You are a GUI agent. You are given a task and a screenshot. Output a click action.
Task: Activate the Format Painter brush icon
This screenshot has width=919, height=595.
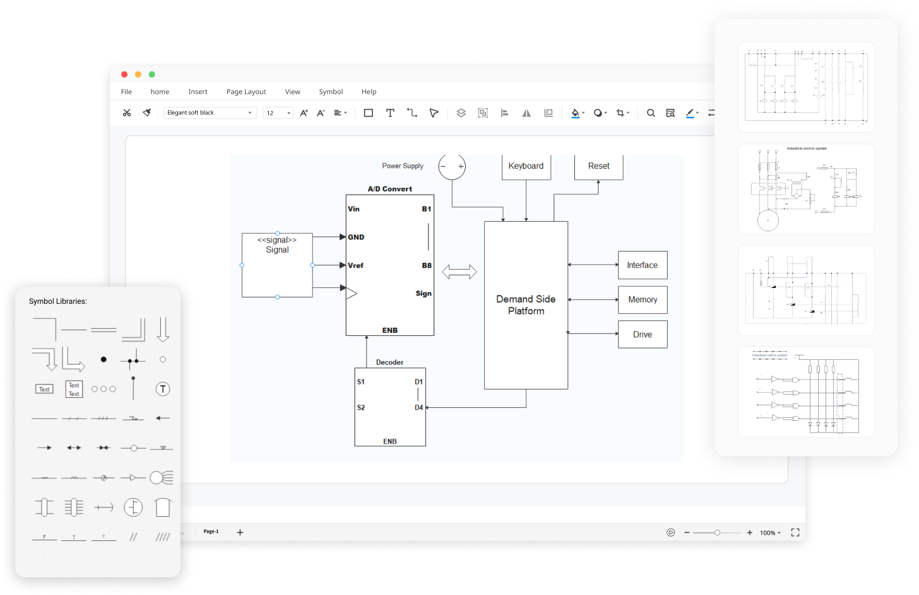pos(146,112)
